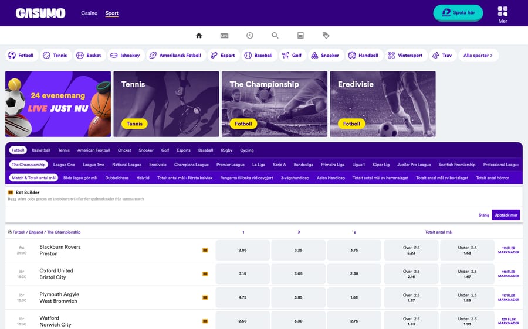Select the League One tab
Image resolution: width=528 pixels, height=329 pixels.
pyautogui.click(x=64, y=164)
